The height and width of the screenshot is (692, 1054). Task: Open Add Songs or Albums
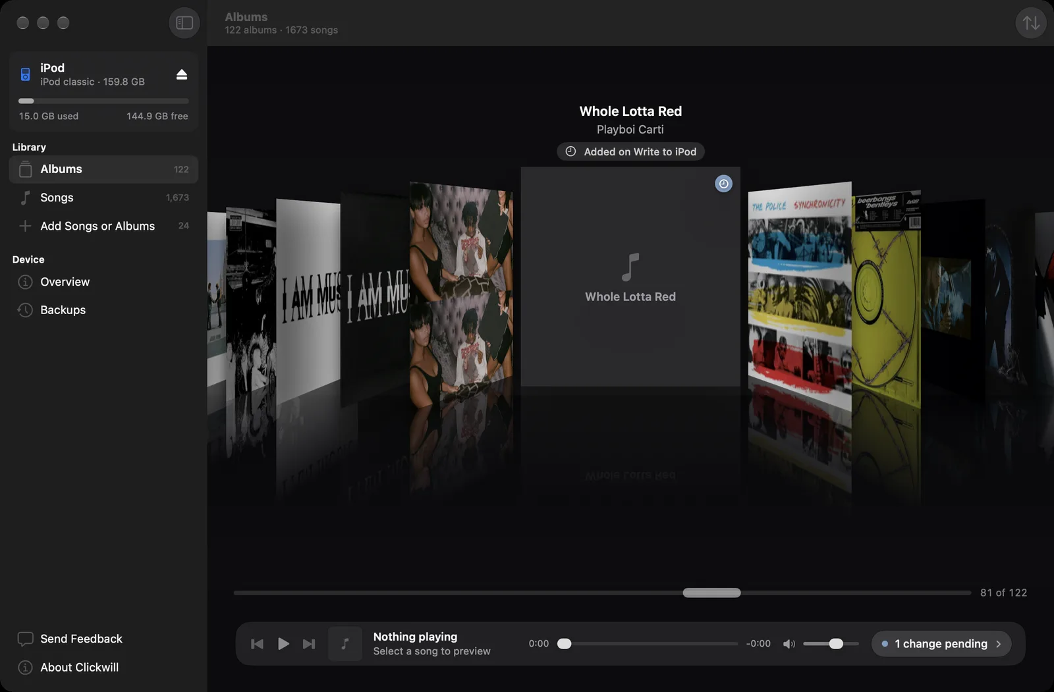[103, 226]
